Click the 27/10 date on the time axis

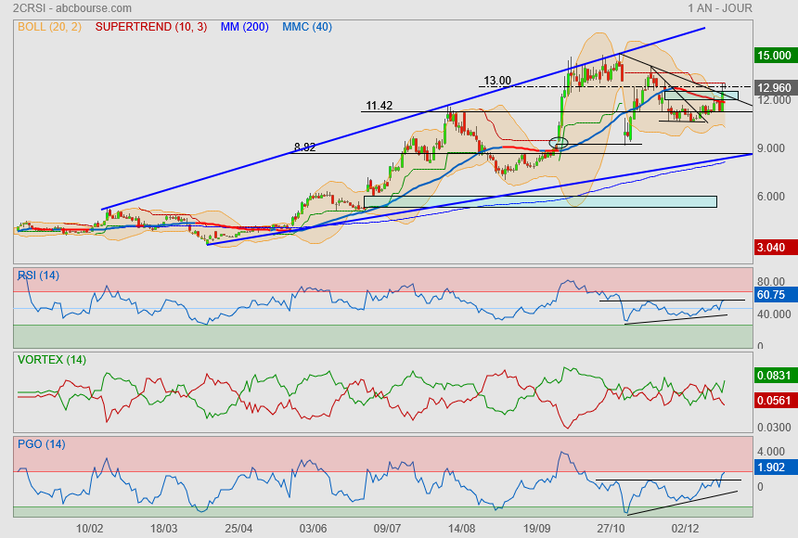(610, 528)
